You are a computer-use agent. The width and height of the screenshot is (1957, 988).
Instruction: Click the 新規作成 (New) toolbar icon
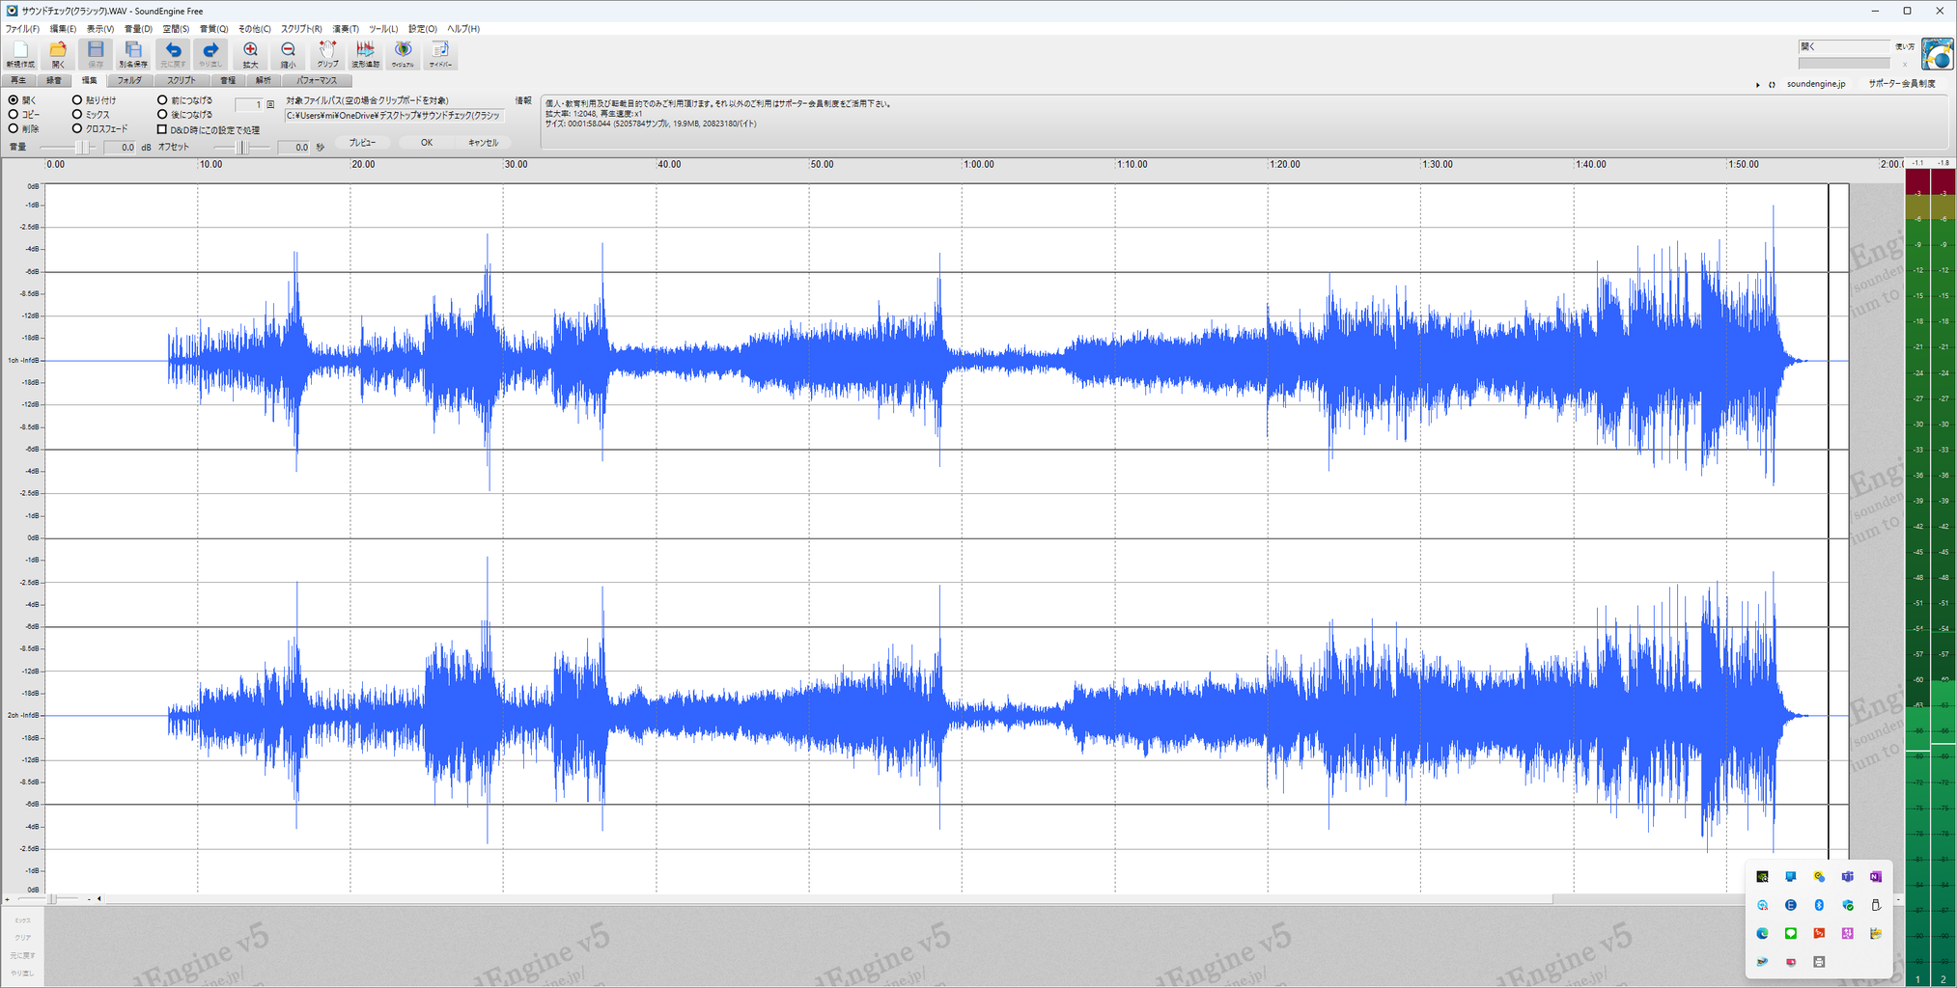pos(20,54)
